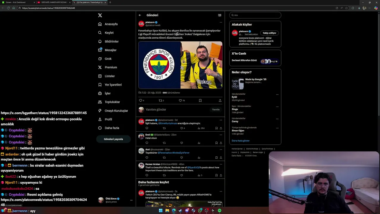380x214 pixels.
Task: Click the Profil person icon
Action: click(x=100, y=119)
